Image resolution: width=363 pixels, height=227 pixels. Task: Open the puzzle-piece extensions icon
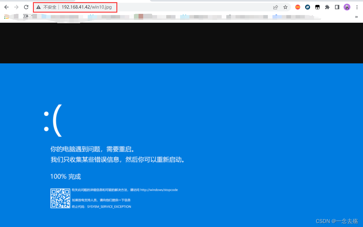tap(327, 7)
